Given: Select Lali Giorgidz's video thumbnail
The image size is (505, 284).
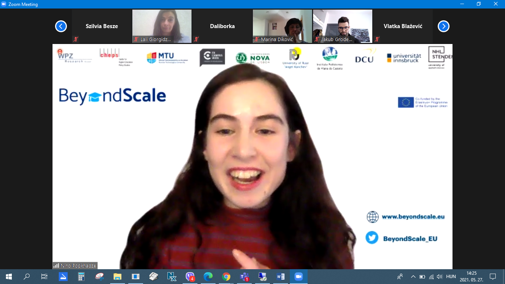Looking at the screenshot, I should coord(162,26).
